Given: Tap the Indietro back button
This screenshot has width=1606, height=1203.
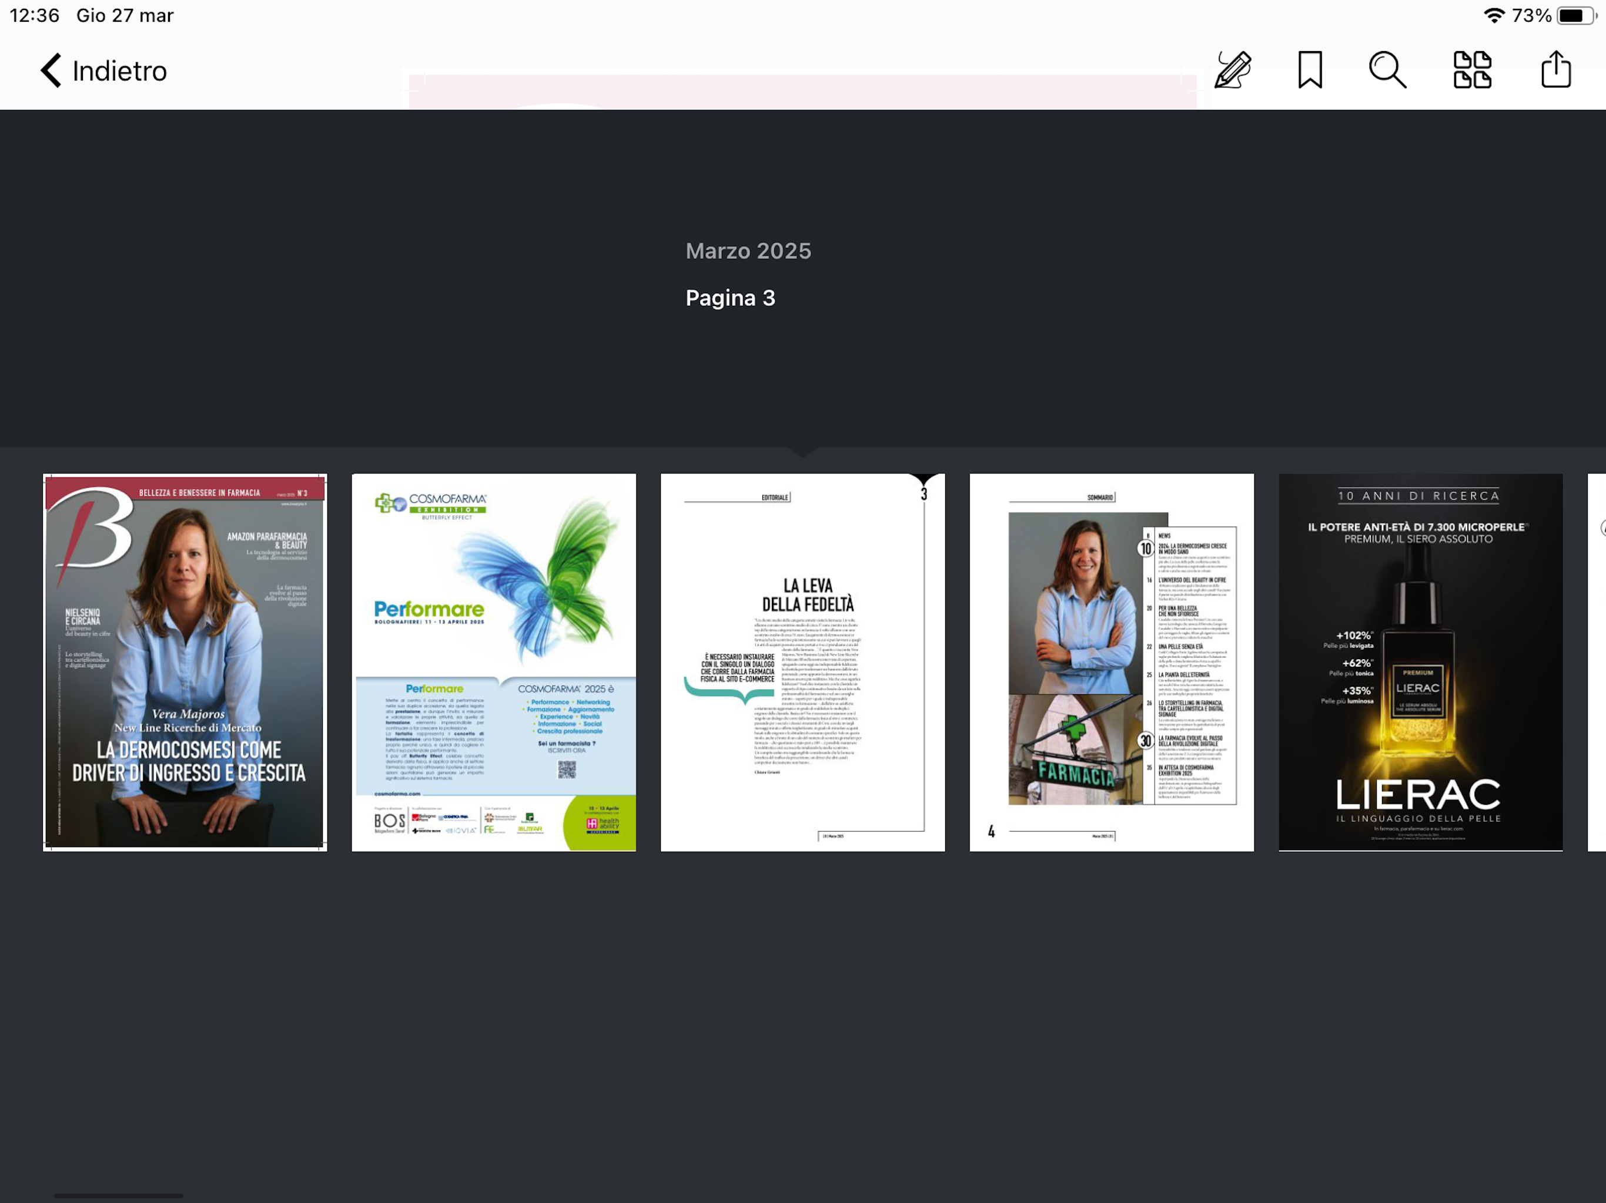Looking at the screenshot, I should [104, 71].
